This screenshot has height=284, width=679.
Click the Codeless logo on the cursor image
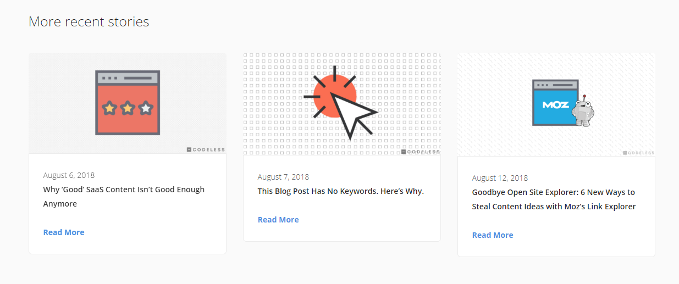pos(421,152)
